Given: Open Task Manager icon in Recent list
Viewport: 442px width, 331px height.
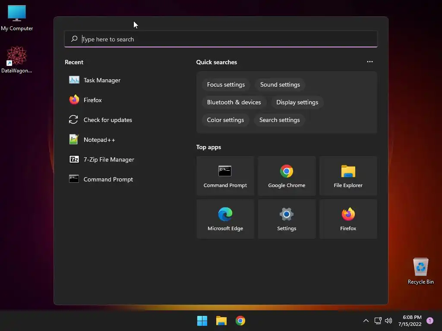Looking at the screenshot, I should pyautogui.click(x=74, y=80).
